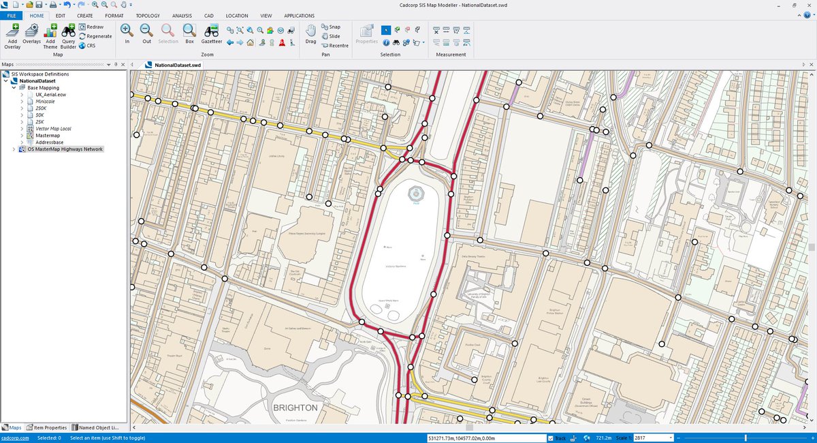
Task: Switch to the EDIT ribbon tab
Action: pyautogui.click(x=61, y=15)
